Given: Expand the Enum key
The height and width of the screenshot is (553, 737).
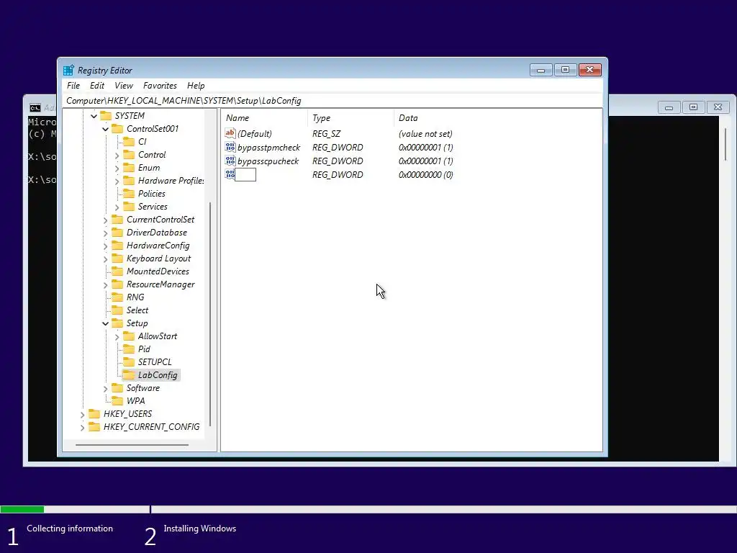Looking at the screenshot, I should pos(117,168).
